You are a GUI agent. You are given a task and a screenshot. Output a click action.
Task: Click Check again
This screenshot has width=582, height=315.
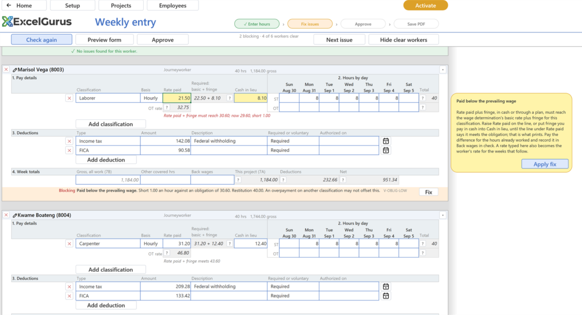point(41,40)
